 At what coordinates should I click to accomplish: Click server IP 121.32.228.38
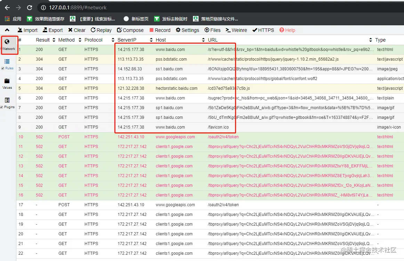click(x=131, y=88)
